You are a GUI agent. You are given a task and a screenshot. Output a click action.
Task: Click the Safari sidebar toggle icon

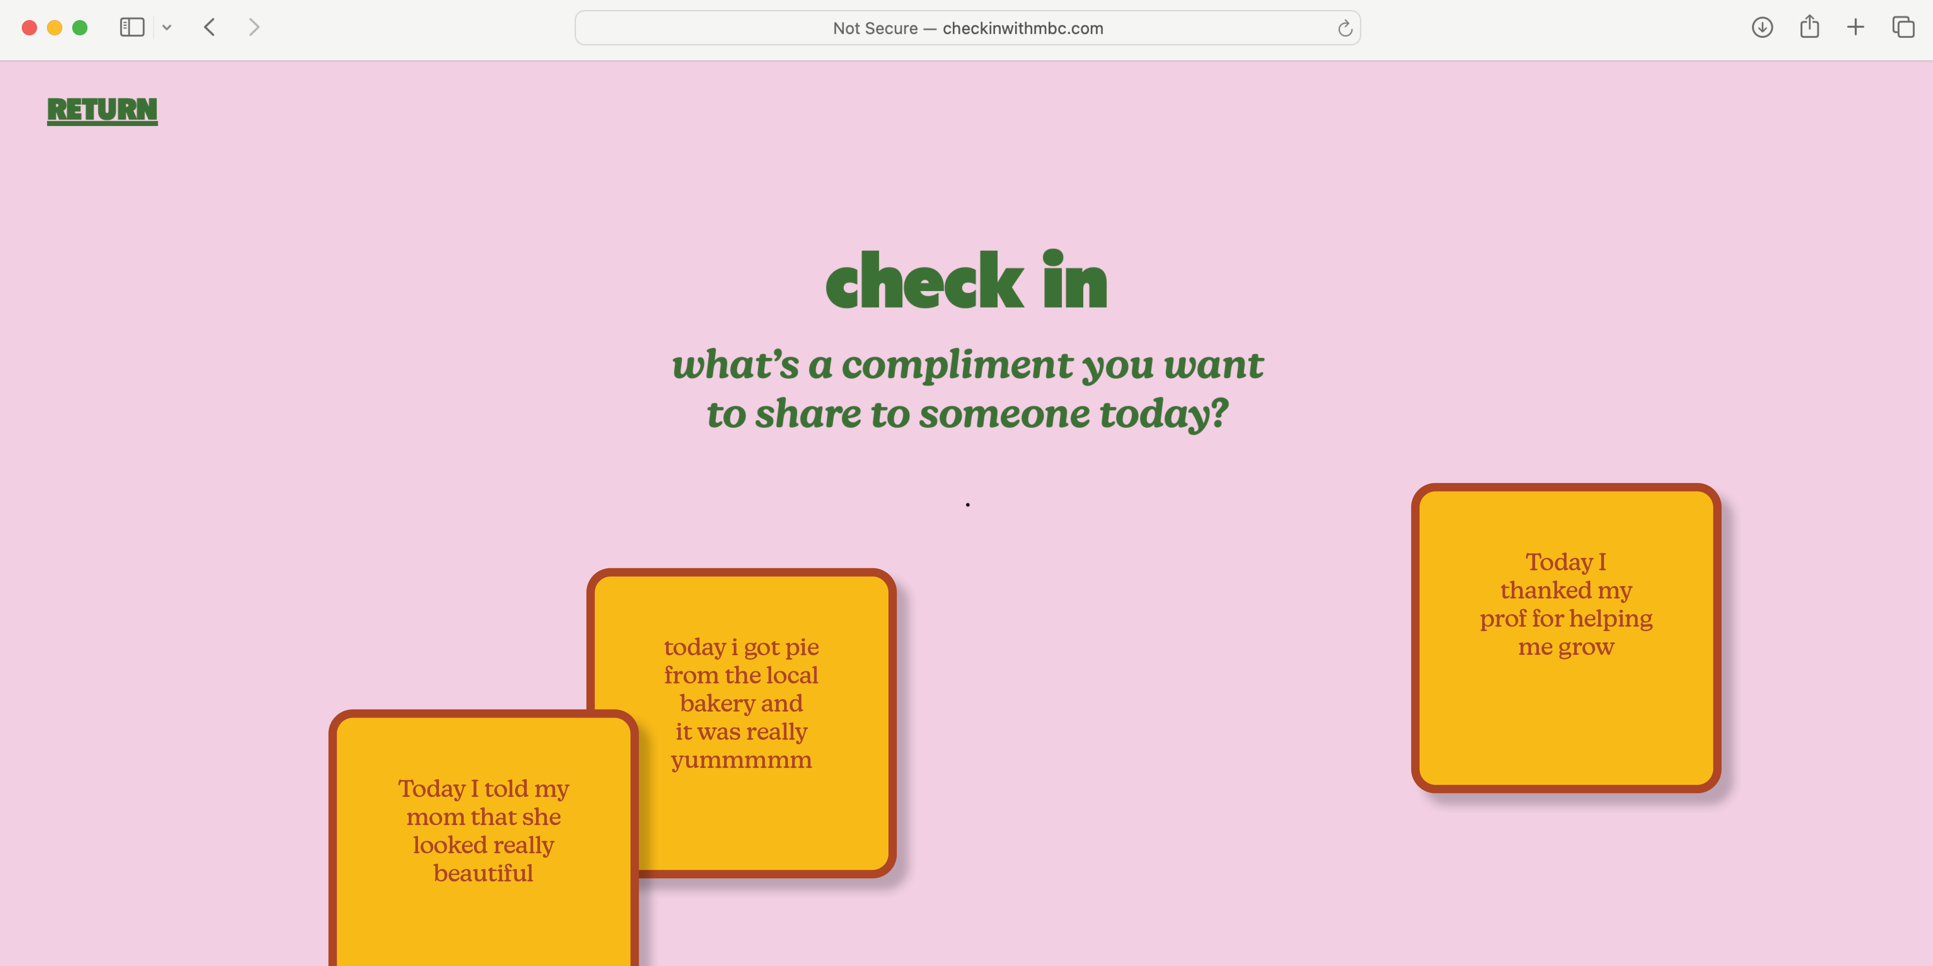coord(132,28)
